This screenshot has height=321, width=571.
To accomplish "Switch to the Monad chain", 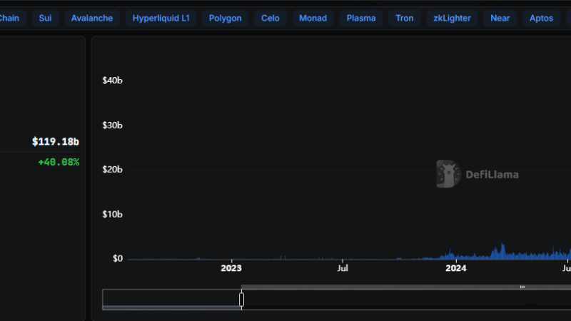I will 313,19.
